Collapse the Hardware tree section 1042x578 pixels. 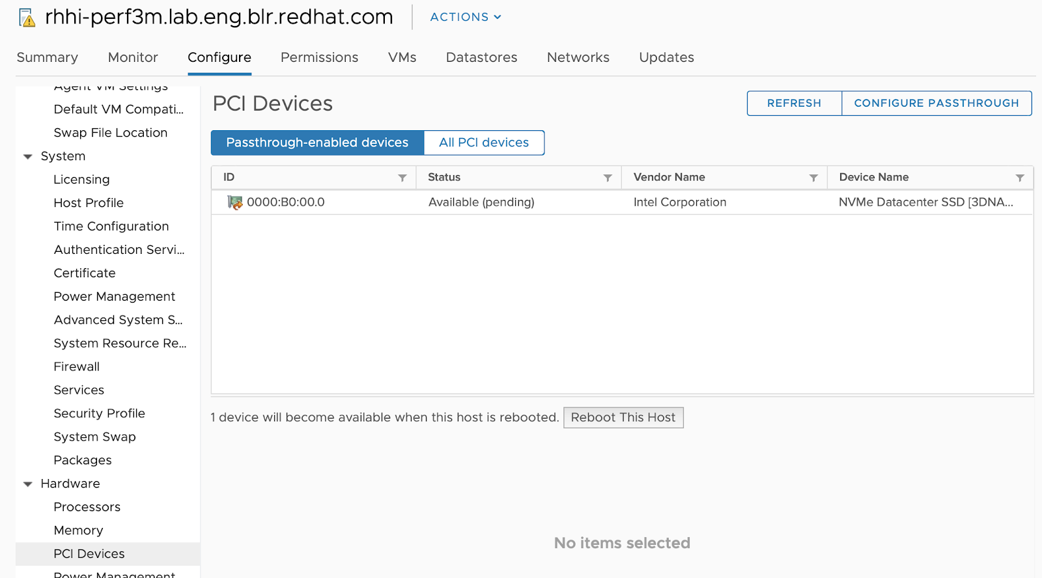[x=28, y=484]
